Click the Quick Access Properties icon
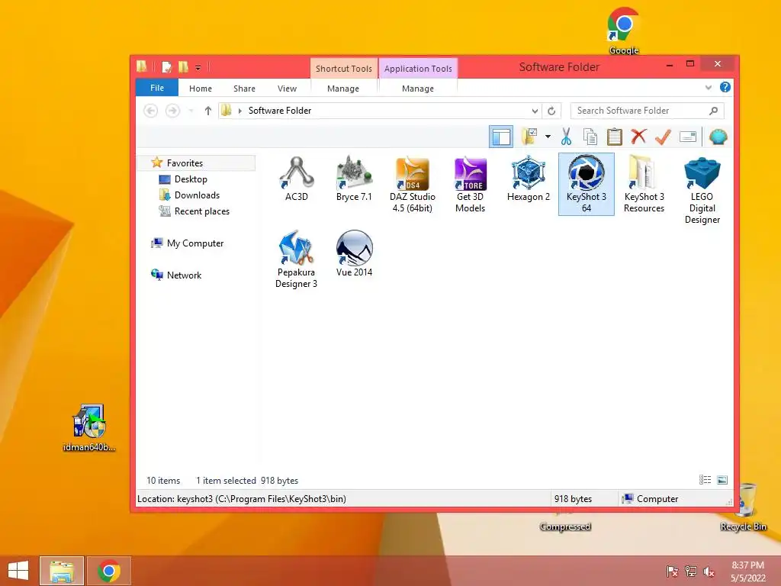The width and height of the screenshot is (781, 586). click(167, 67)
